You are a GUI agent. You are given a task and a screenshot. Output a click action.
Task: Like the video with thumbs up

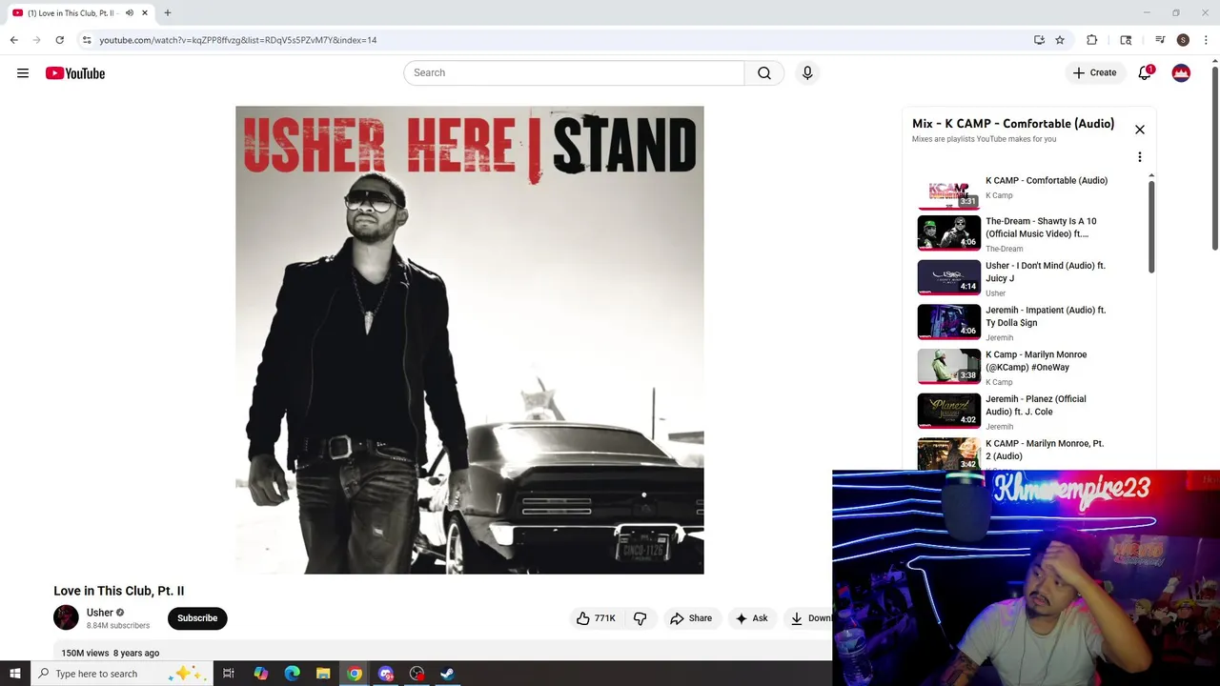tap(596, 618)
